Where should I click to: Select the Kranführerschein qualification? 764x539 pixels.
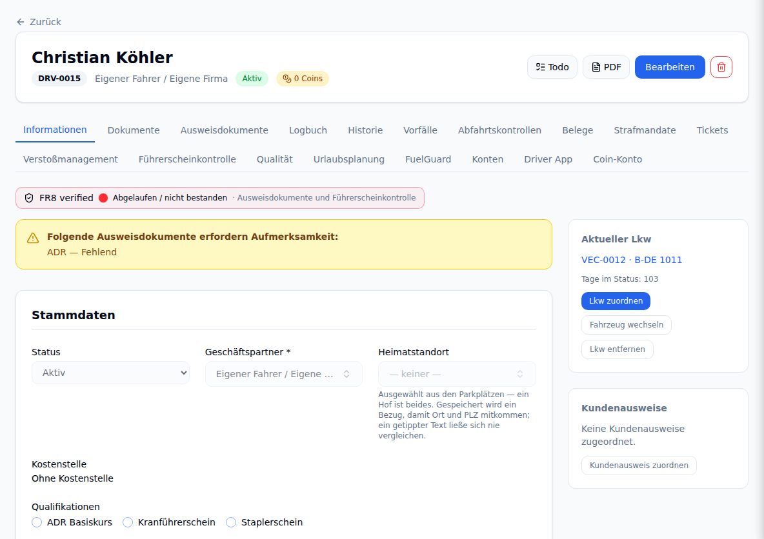128,522
